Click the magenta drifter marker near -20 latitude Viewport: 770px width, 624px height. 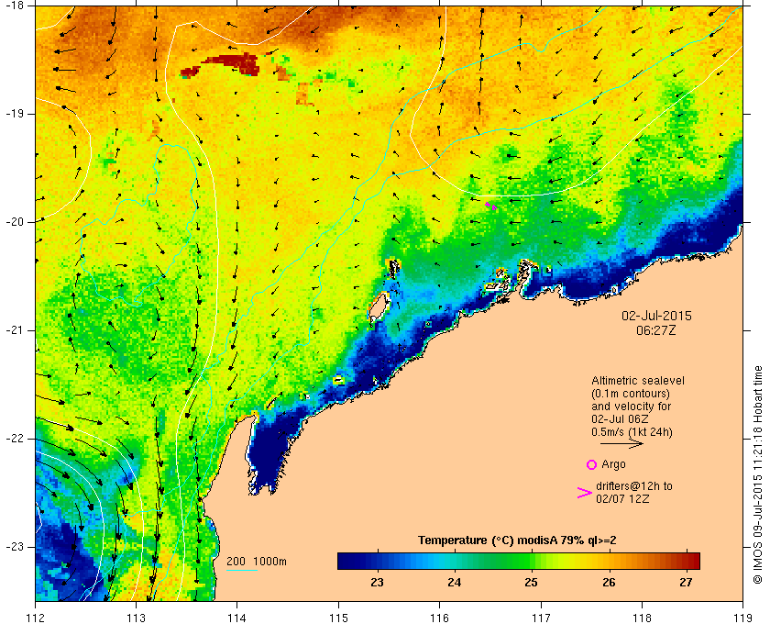pos(491,206)
